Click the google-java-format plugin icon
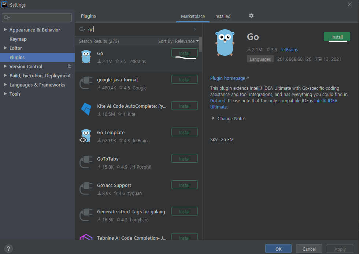The image size is (359, 254). 86,83
